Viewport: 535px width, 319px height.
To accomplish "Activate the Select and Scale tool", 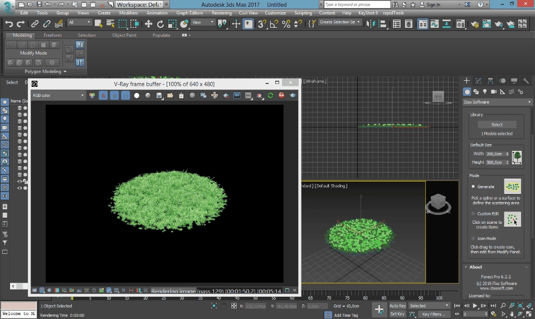I will (172, 24).
